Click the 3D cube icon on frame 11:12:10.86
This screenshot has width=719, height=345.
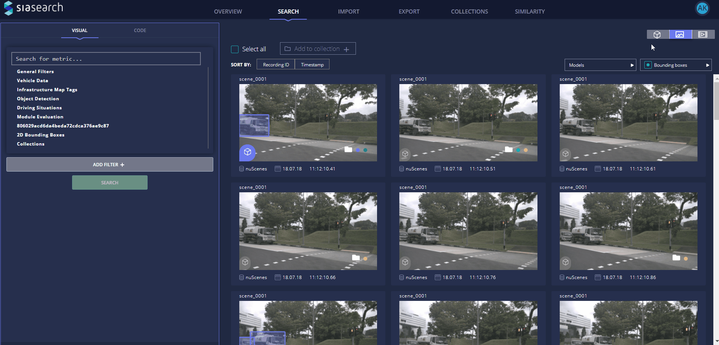tap(565, 262)
